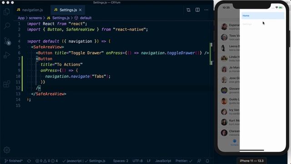291x164 pixels.
Task: Open the Manage gear in activity bar
Action: click(7, 150)
